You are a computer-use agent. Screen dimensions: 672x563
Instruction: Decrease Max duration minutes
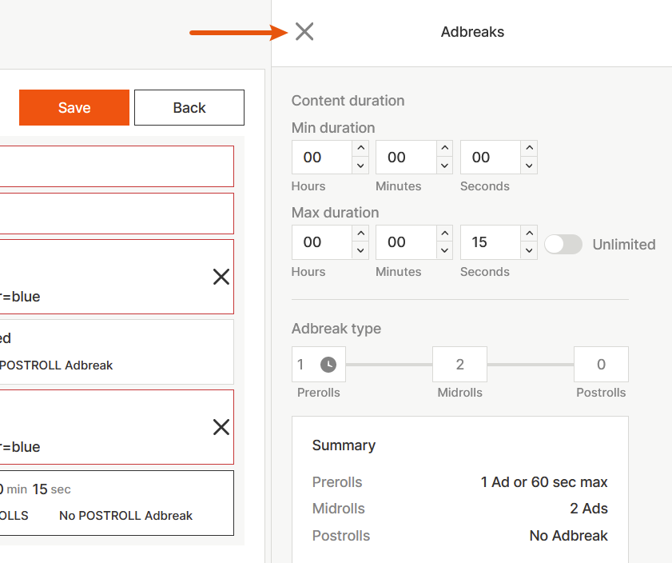click(445, 250)
